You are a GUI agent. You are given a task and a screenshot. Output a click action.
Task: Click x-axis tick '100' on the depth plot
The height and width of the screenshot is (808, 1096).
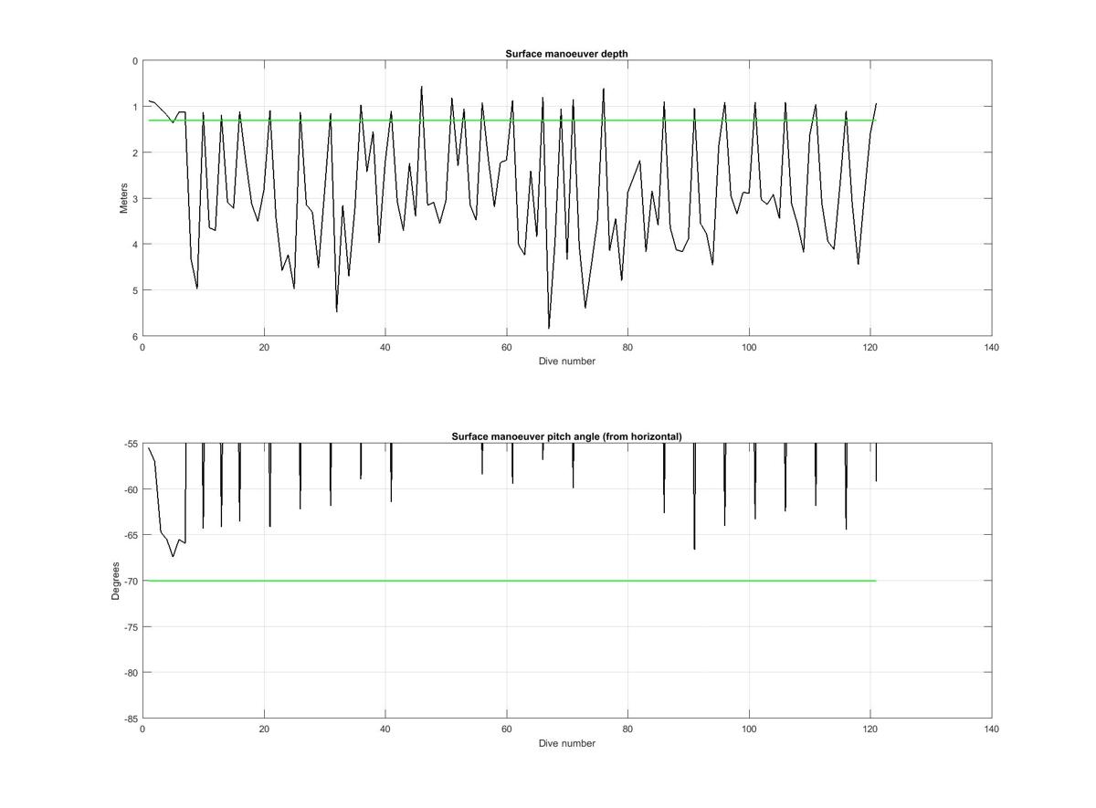point(749,347)
